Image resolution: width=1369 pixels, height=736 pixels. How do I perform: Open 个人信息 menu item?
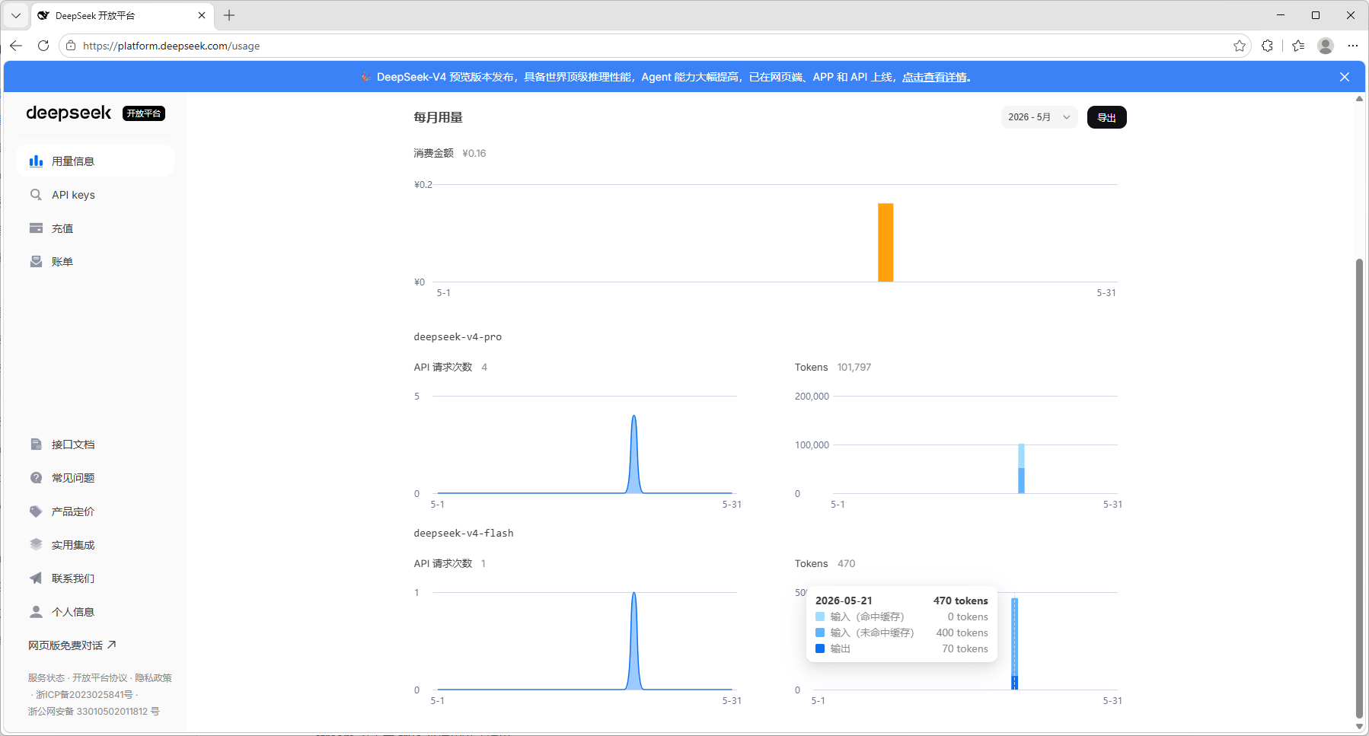(95, 612)
